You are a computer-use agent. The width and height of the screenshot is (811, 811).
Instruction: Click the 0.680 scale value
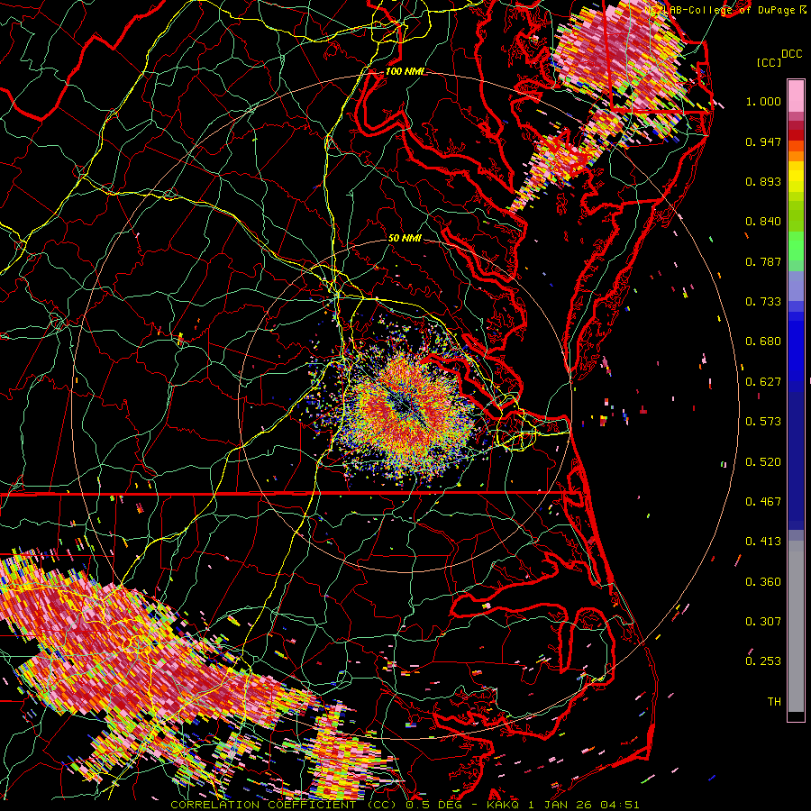(763, 342)
